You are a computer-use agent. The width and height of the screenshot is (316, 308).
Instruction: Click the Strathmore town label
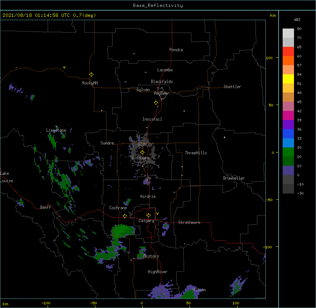coord(189,222)
